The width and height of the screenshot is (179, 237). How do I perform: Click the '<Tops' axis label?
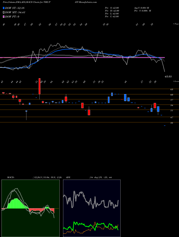click(176, 24)
